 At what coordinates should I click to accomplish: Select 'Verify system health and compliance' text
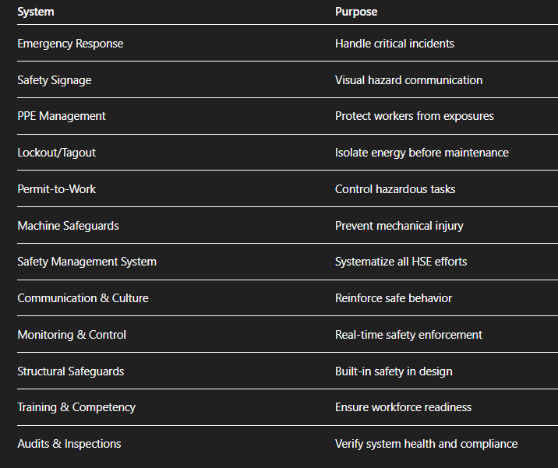[x=426, y=444]
